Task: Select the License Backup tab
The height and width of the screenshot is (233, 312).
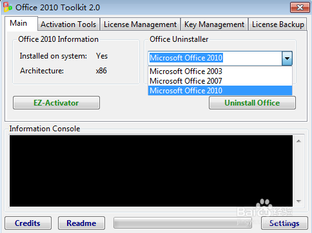Action: (278, 24)
